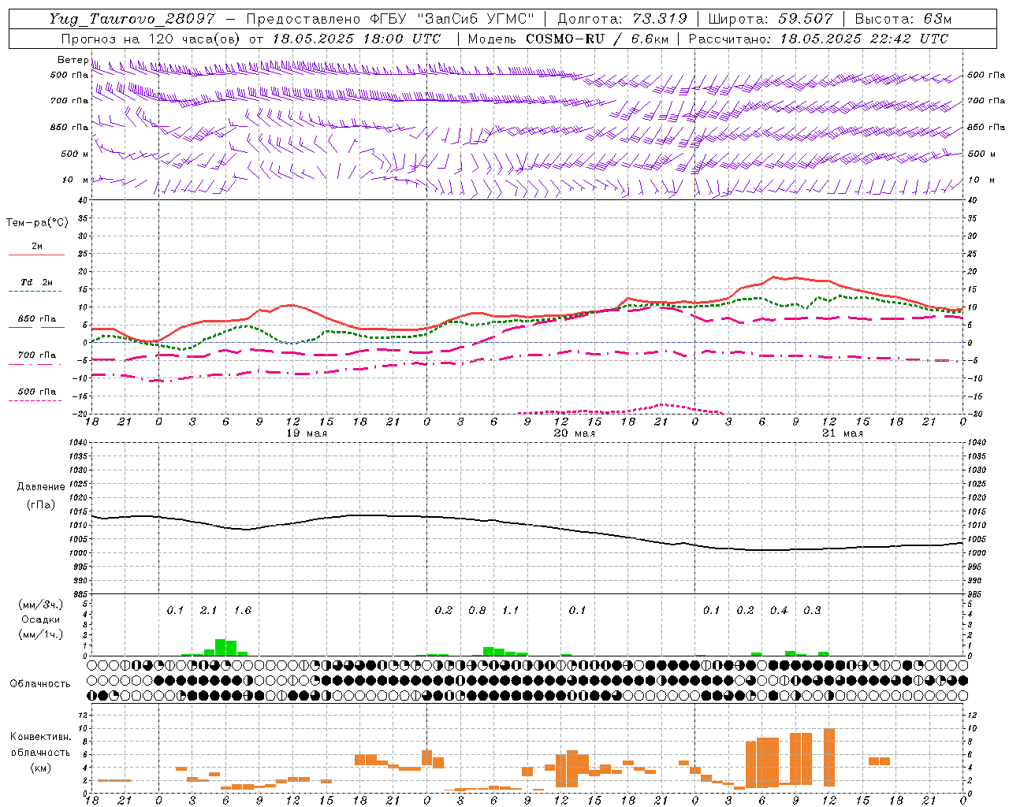Click the 2.1 precipitation value
The width and height of the screenshot is (1009, 807).
(208, 611)
